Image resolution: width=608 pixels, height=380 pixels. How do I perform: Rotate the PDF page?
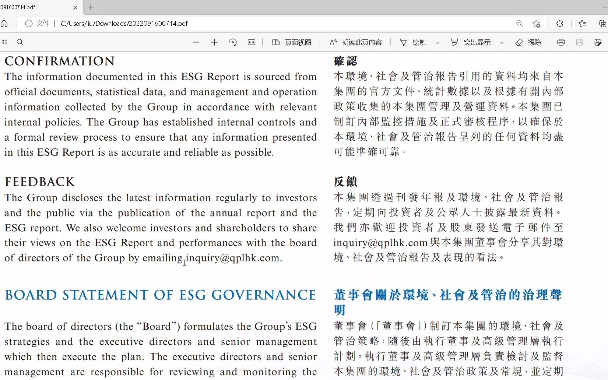pyautogui.click(x=233, y=42)
